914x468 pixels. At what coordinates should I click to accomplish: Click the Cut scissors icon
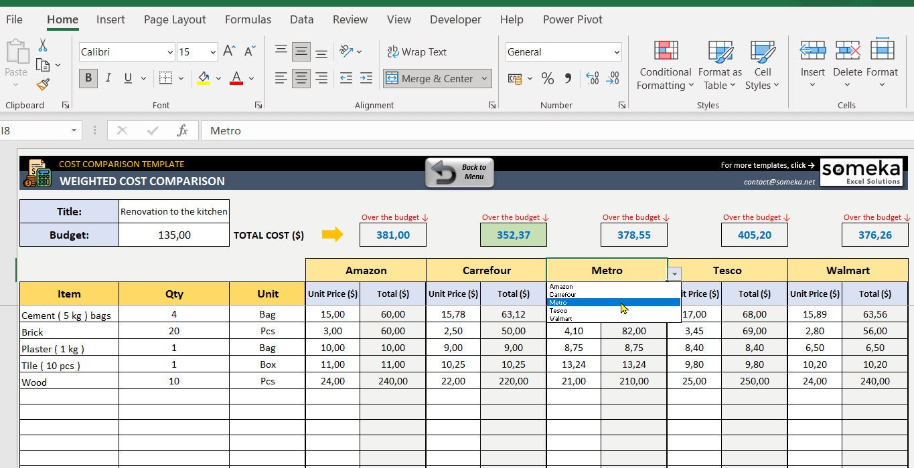[43, 45]
